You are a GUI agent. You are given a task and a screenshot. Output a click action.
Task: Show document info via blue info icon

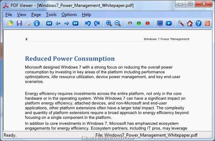point(37,23)
